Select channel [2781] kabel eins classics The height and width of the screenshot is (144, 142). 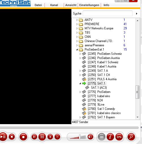point(104,113)
